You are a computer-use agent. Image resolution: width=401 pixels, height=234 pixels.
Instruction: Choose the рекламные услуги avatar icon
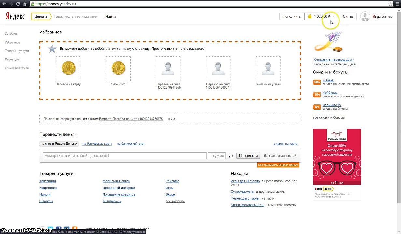click(268, 69)
